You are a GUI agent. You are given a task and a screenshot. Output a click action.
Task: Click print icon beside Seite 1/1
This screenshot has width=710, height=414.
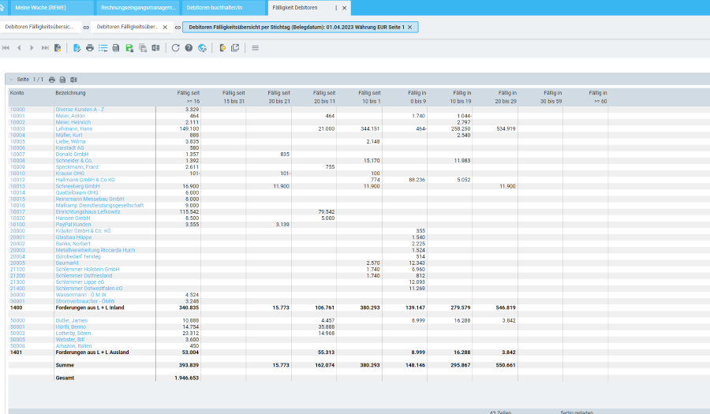(52, 80)
